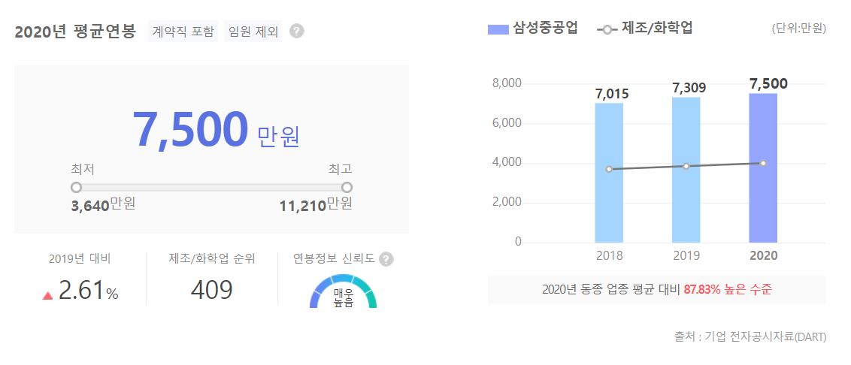Click the 2020 industry average line point
851x365 pixels.
(x=763, y=163)
